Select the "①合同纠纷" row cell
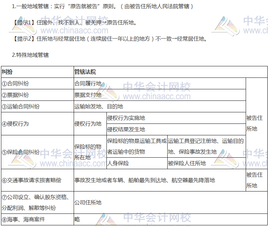268x226 pixels. 16,84
